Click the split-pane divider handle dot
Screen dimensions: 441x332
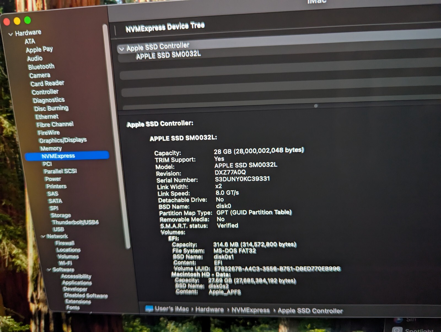click(316, 106)
